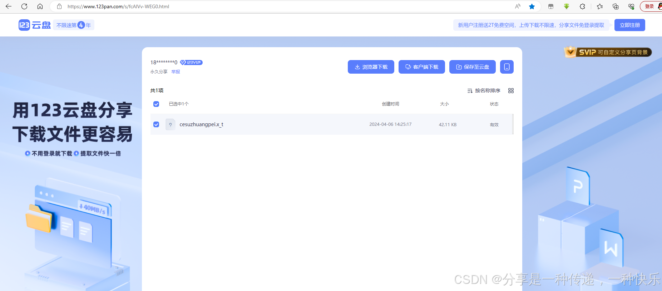The height and width of the screenshot is (291, 662).
Task: Click the 浏览器下载 button
Action: point(371,67)
